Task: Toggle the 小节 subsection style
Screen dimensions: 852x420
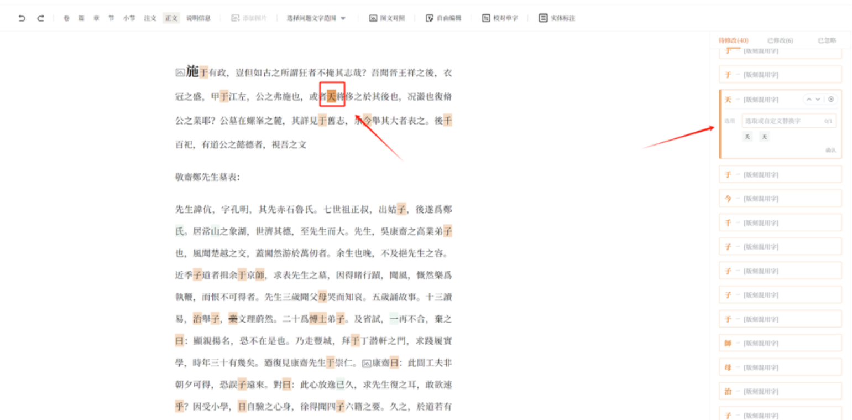Action: coord(129,18)
